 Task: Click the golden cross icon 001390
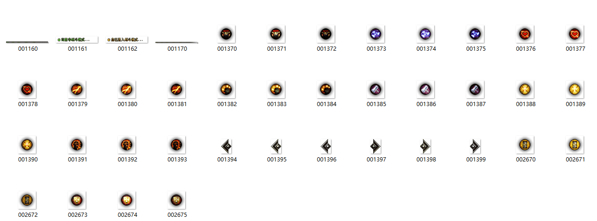[x=28, y=145]
